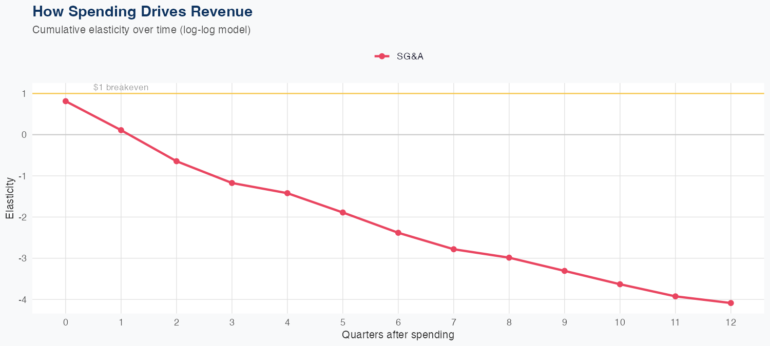The image size is (770, 346).
Task: Click the SG&A legend marker icon
Action: [381, 56]
